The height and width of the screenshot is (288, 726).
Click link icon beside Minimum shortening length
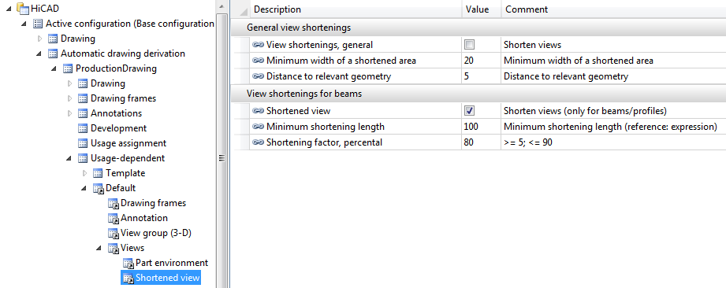(x=259, y=127)
